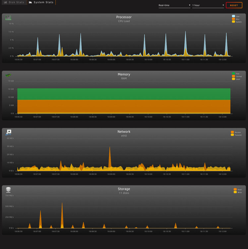Click the orange Cached memory area
The width and height of the screenshot is (248, 249).
pos(124,106)
